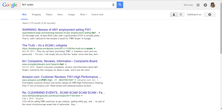Switch to the Videos tab
The image size is (222, 110).
coord(49,15)
